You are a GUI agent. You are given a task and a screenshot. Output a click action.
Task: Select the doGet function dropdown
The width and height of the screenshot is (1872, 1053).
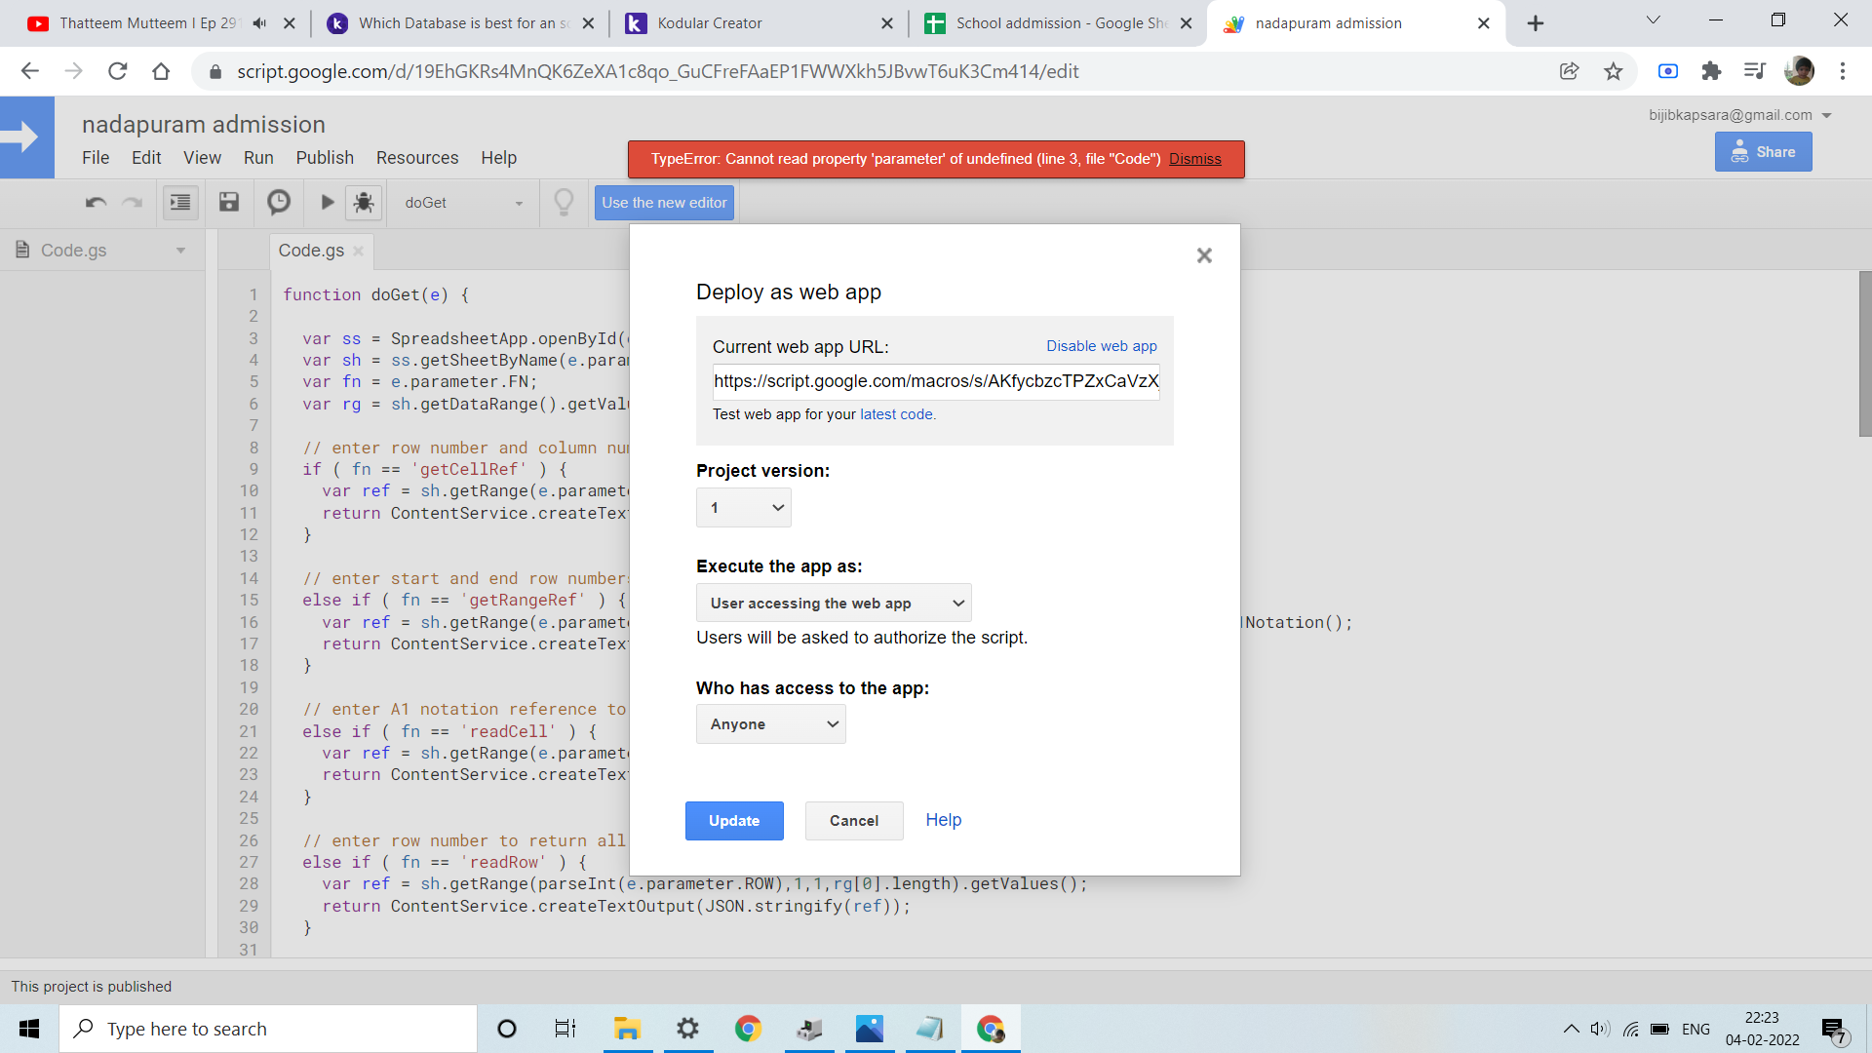tap(463, 203)
